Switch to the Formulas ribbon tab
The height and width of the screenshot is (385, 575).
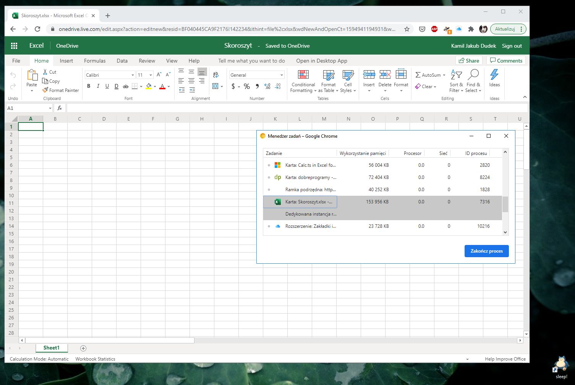(95, 61)
